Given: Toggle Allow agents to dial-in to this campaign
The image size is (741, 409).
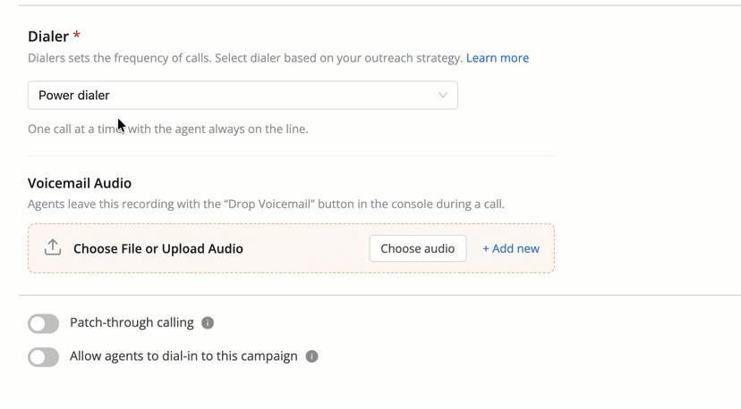Looking at the screenshot, I should click(x=44, y=357).
